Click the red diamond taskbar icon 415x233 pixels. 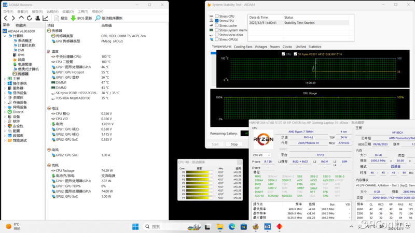280,226
